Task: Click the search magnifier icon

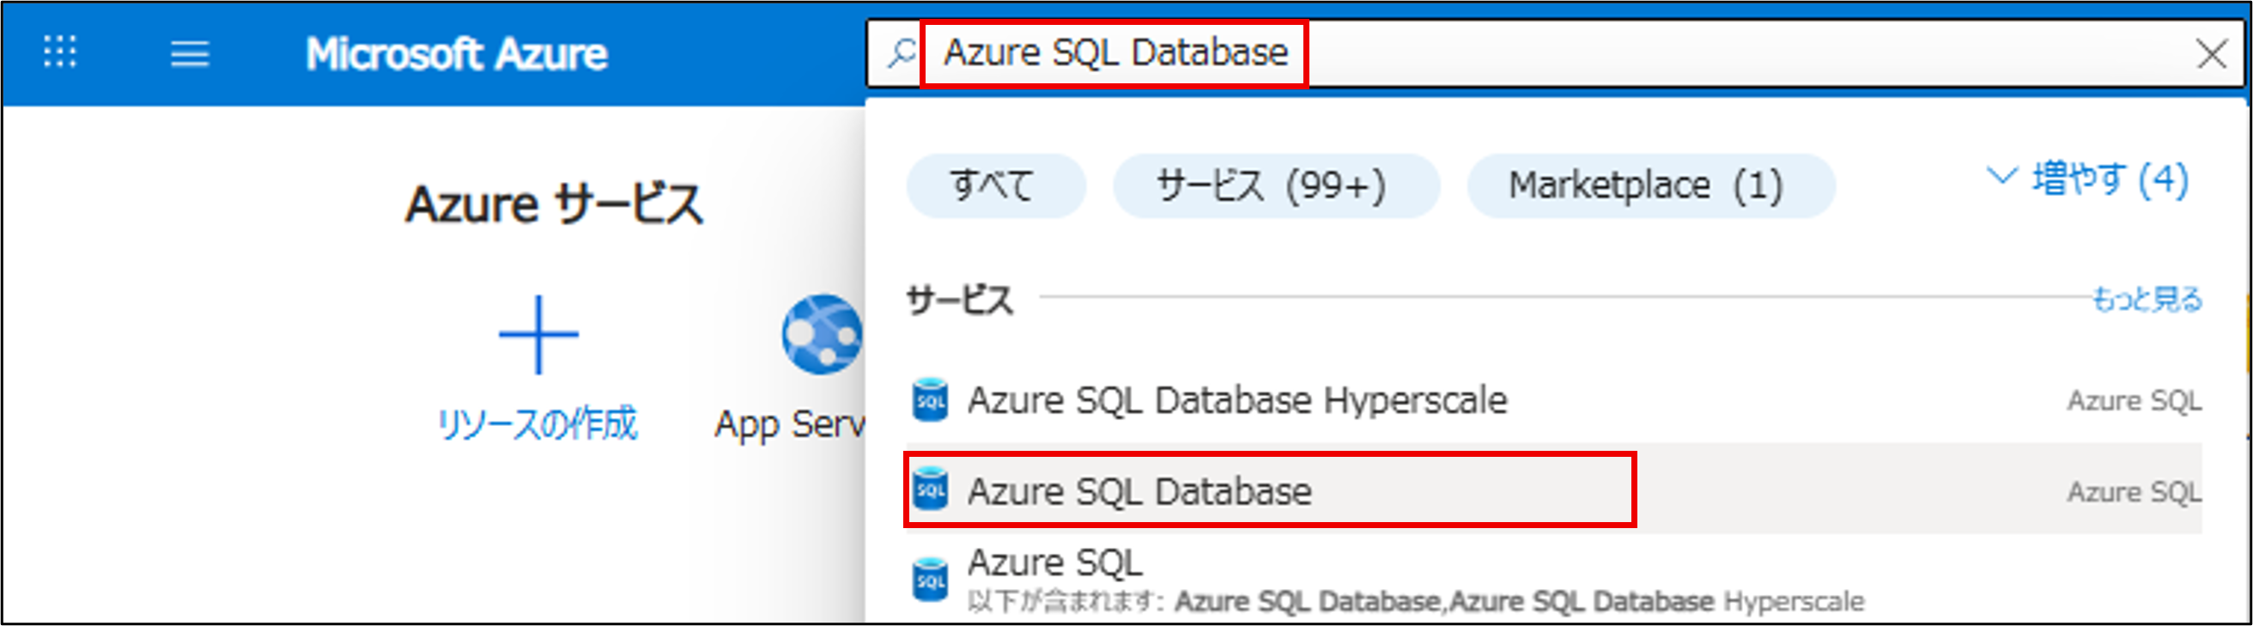Action: [901, 53]
